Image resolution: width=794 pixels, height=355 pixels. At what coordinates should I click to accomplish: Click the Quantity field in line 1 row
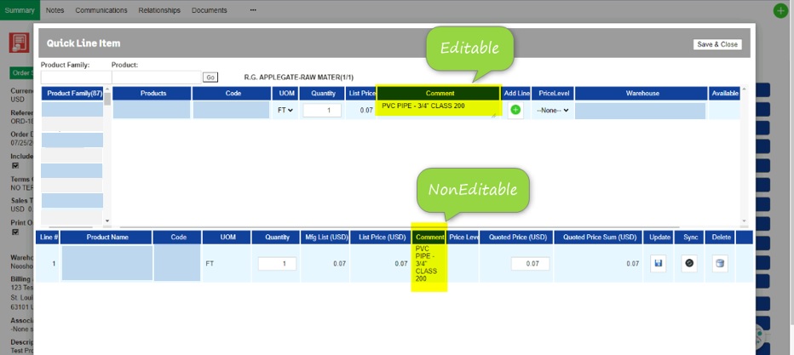(277, 264)
